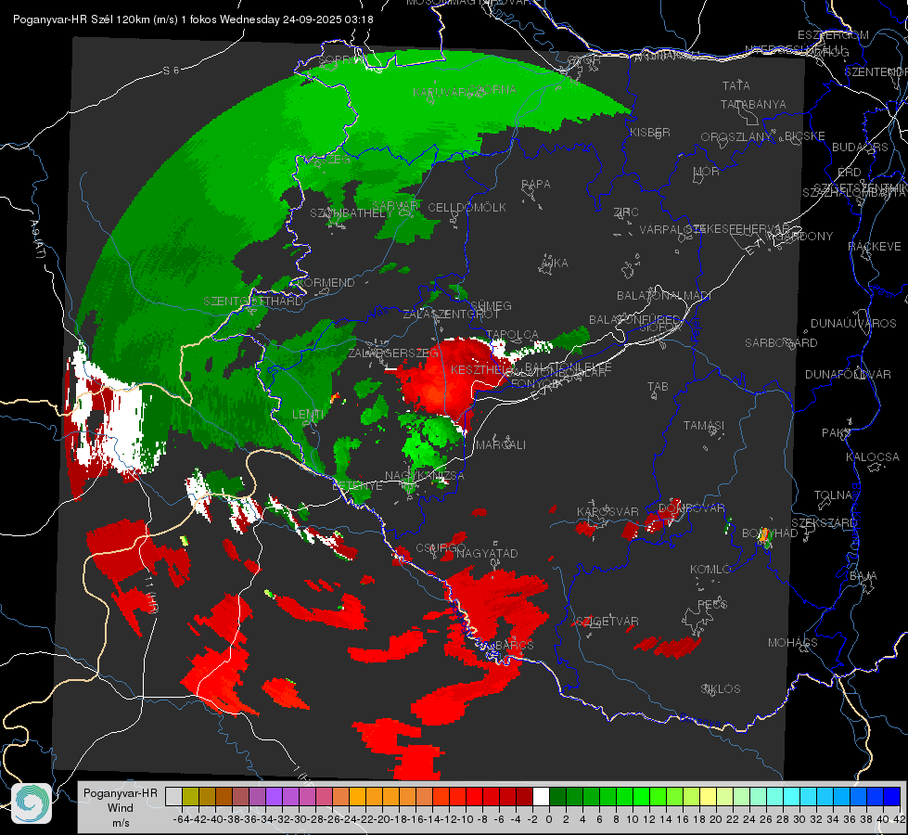Click the SARVAR city label
The image size is (908, 835).
point(395,206)
